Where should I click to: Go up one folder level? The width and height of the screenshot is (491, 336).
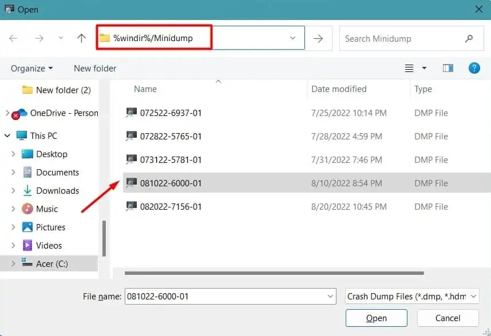tap(81, 38)
